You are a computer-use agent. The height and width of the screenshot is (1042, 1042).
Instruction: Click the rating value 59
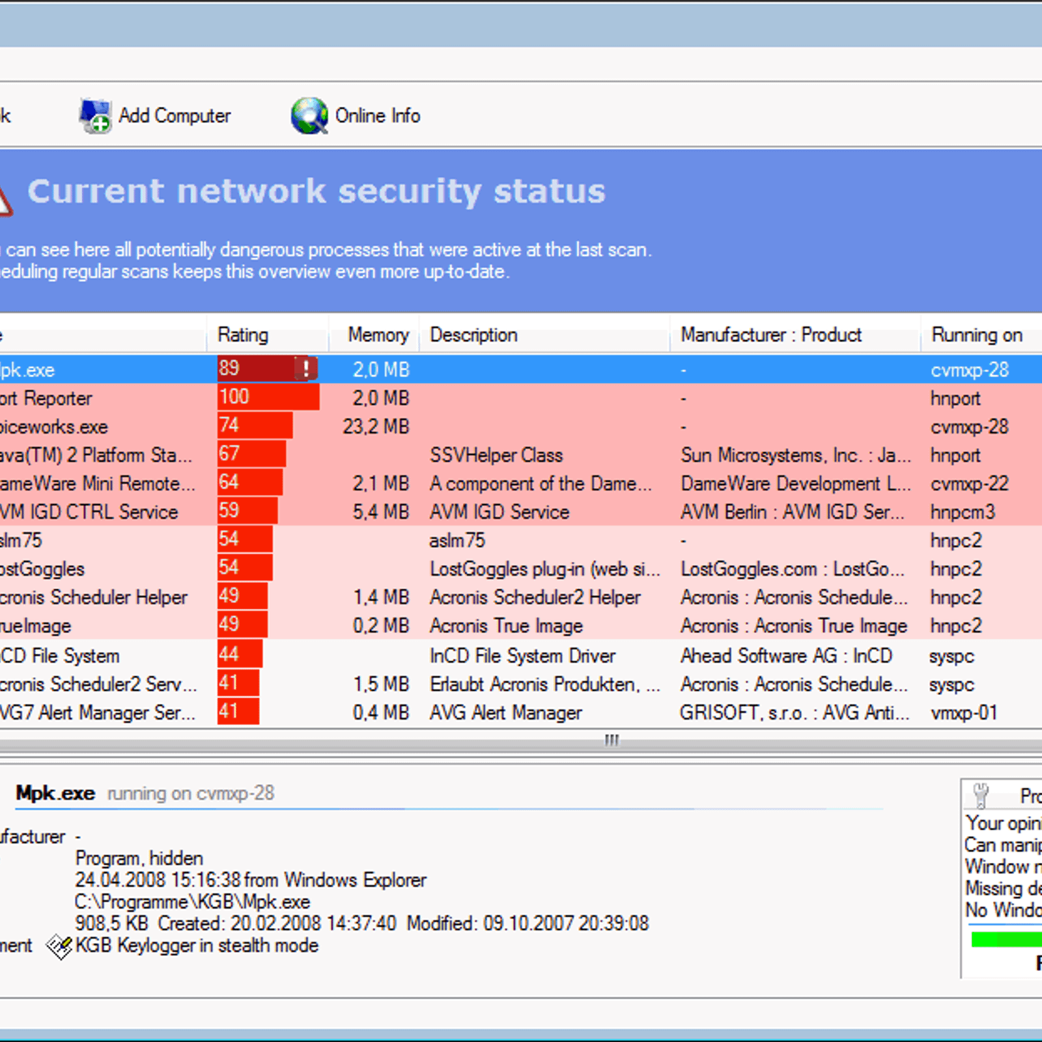click(x=229, y=510)
